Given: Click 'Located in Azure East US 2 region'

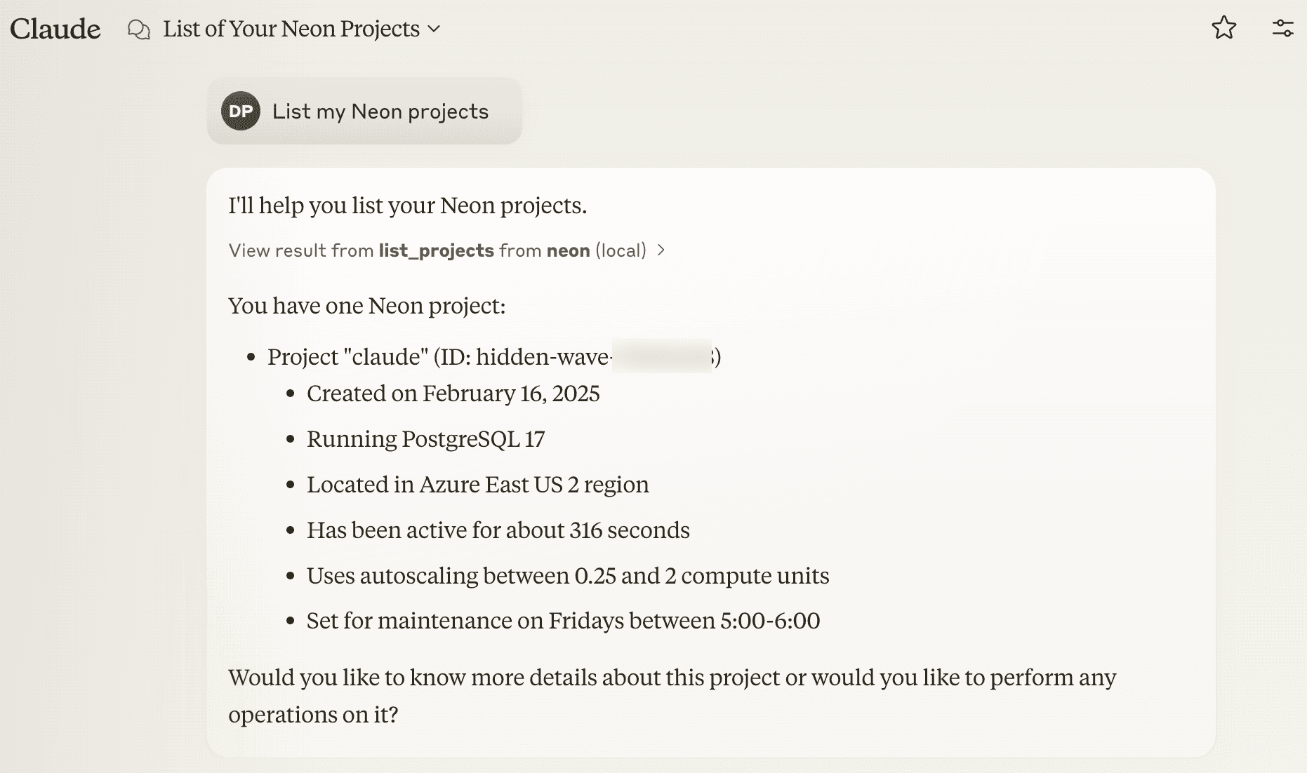Looking at the screenshot, I should tap(477, 485).
